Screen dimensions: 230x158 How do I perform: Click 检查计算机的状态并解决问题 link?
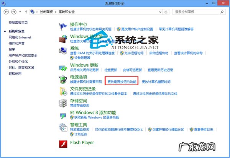(x=91, y=29)
